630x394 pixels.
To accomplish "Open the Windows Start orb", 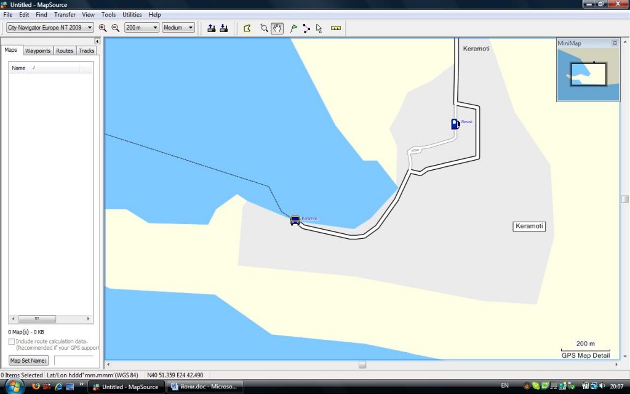I will [x=14, y=387].
